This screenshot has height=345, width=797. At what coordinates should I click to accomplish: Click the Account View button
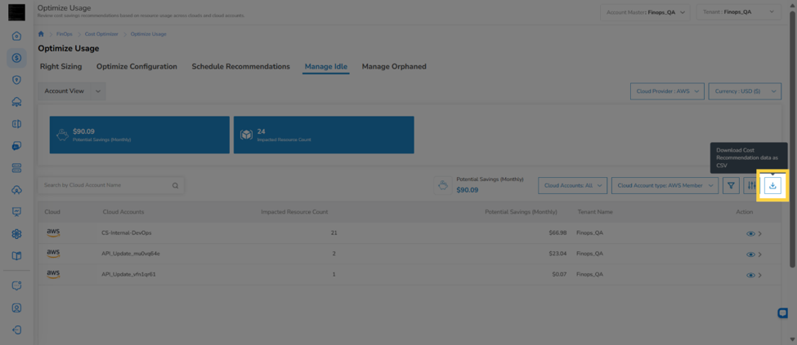click(64, 91)
